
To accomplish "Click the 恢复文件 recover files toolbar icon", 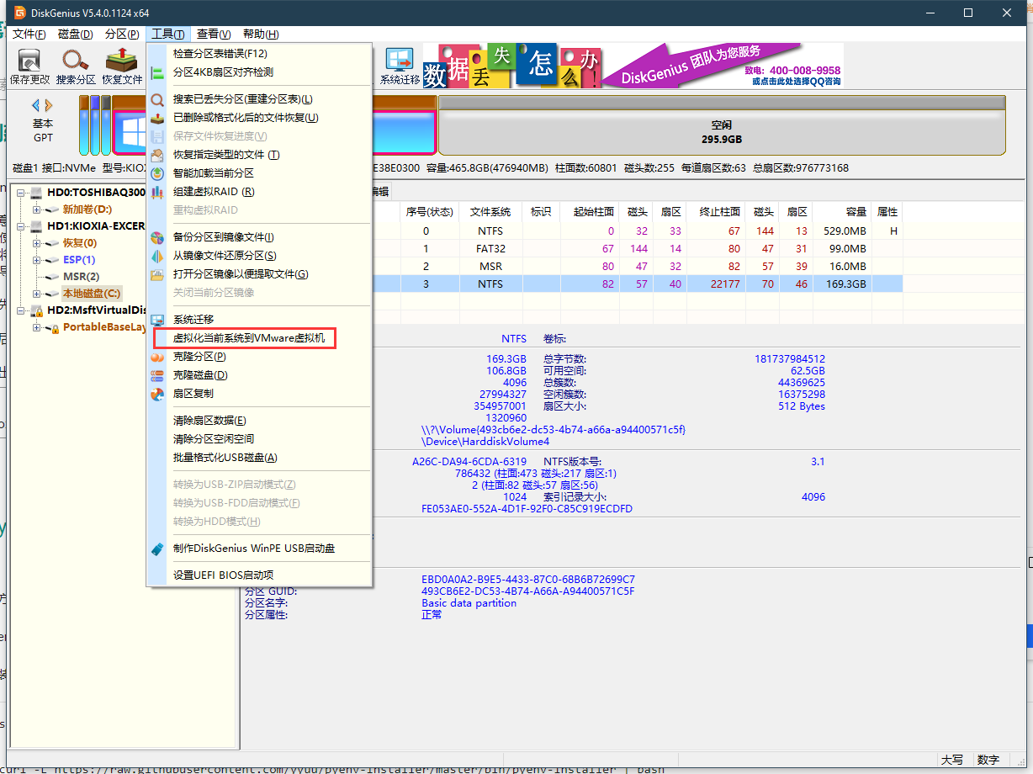I will [x=122, y=66].
